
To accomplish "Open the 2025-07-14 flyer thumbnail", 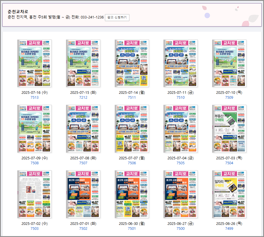I will pos(132,64).
